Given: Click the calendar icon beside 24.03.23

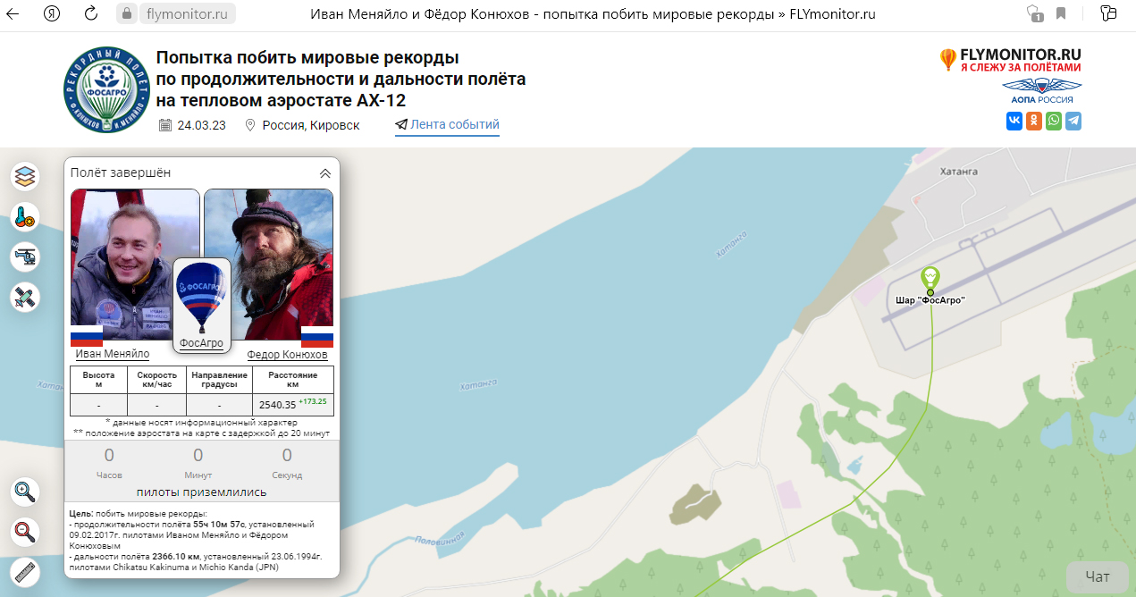Looking at the screenshot, I should tap(165, 125).
